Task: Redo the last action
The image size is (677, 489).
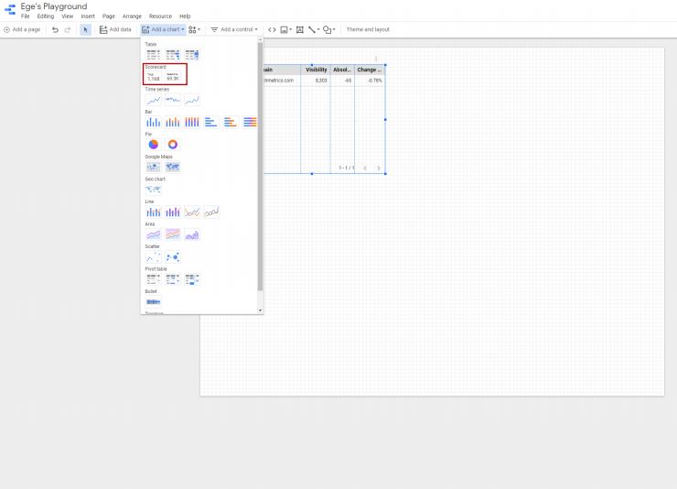Action: pos(68,30)
